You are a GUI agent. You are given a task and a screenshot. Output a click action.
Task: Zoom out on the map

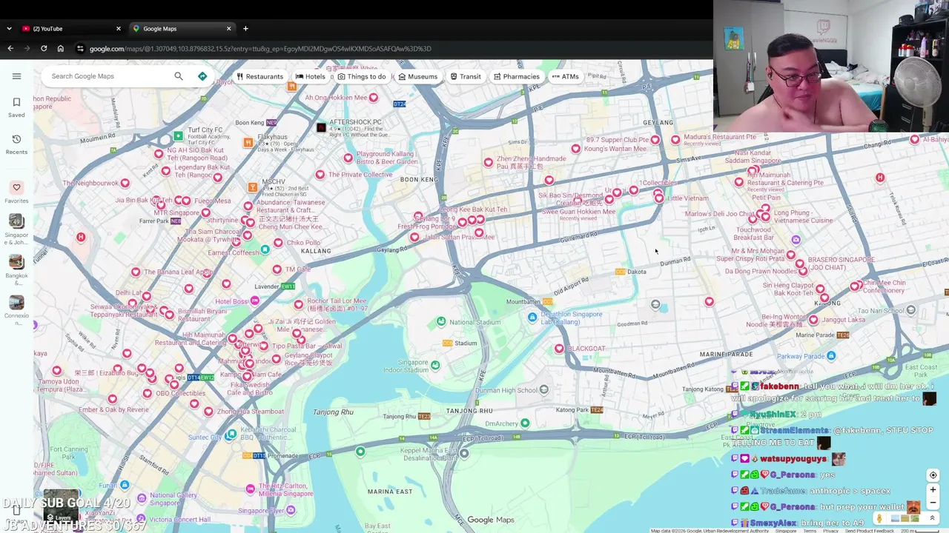click(933, 503)
